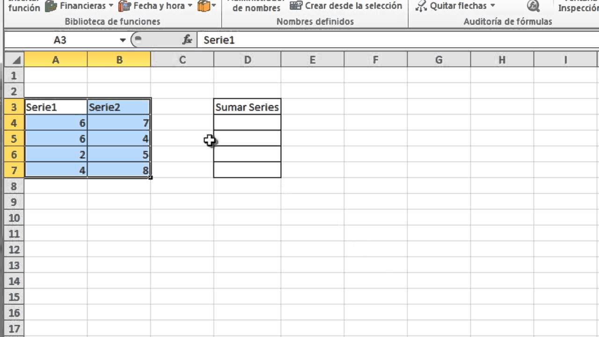Open the Administrador de nombres button
Image resolution: width=599 pixels, height=337 pixels.
pos(256,7)
